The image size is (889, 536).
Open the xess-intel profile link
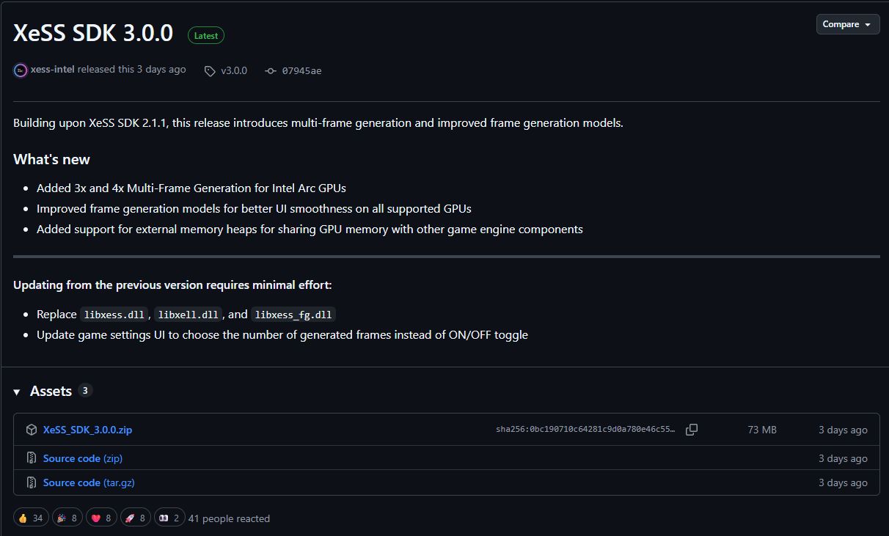pos(53,70)
